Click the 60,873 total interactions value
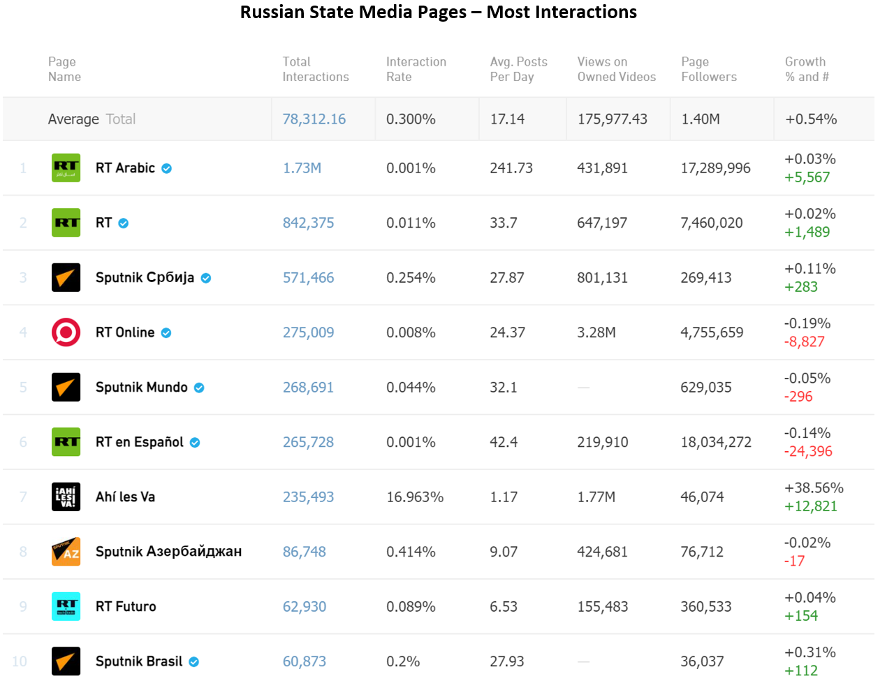 pyautogui.click(x=304, y=661)
